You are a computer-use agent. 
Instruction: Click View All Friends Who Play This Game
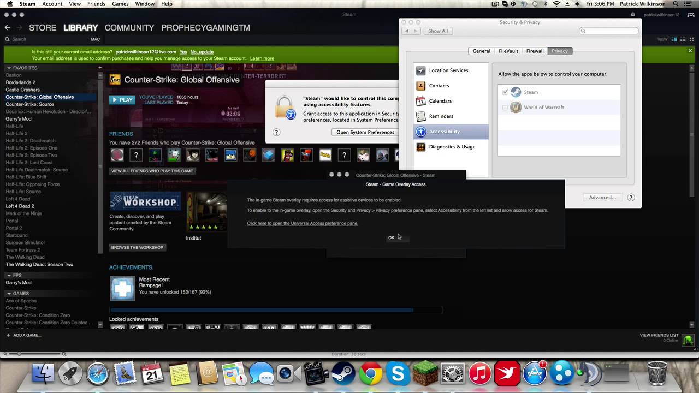(152, 171)
